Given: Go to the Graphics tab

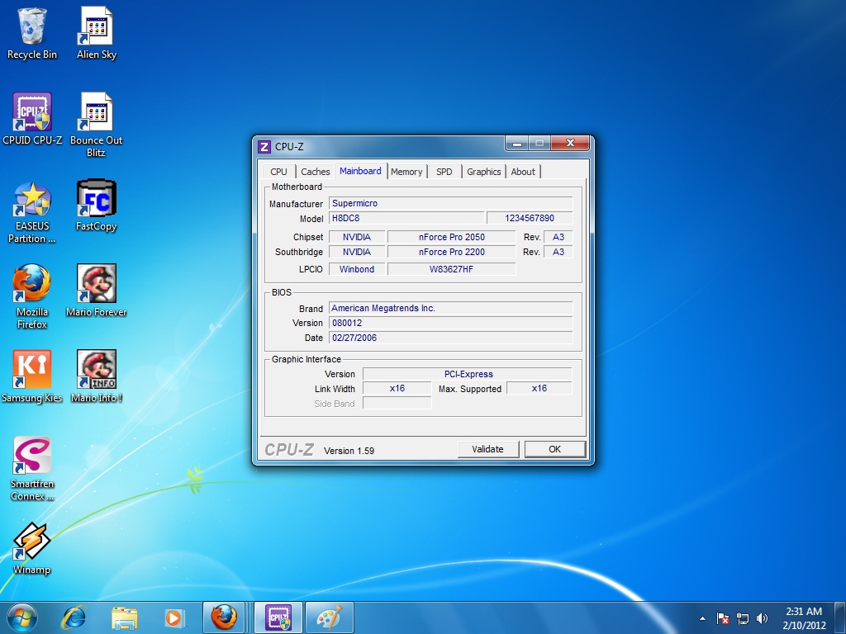Looking at the screenshot, I should (x=483, y=172).
